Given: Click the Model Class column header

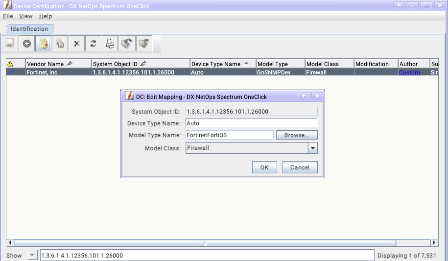Looking at the screenshot, I should [330, 64].
